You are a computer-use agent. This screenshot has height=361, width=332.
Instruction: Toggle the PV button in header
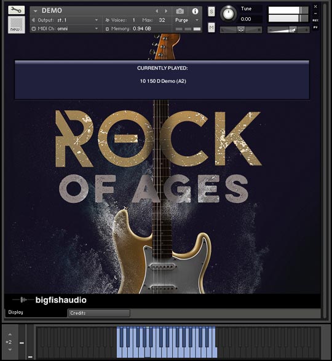[x=315, y=28]
